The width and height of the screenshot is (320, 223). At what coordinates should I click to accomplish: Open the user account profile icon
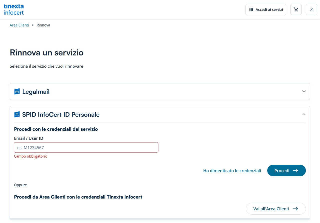(x=311, y=9)
